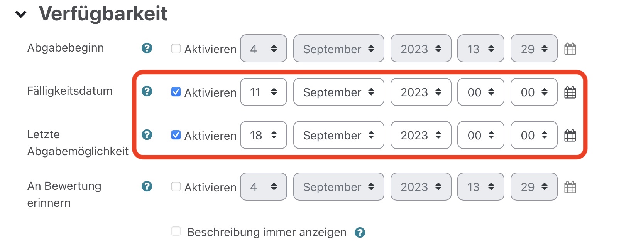
Task: Open the calendar picker for Letzte Abgabemöglichkeit
Action: [x=571, y=135]
